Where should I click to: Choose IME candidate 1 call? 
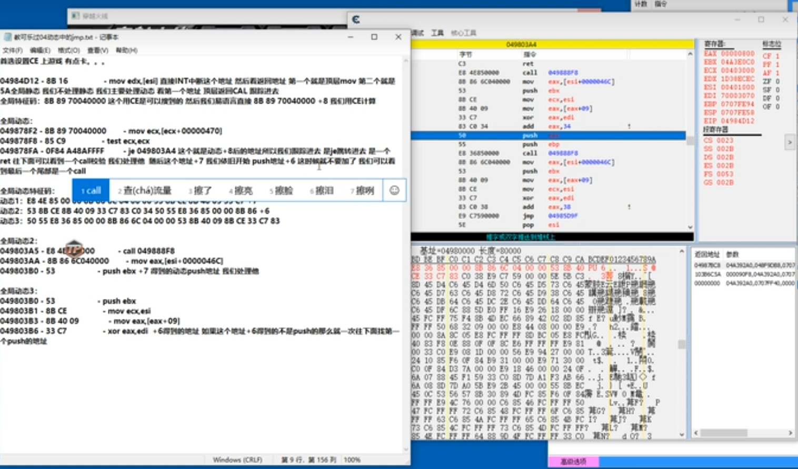coord(91,191)
